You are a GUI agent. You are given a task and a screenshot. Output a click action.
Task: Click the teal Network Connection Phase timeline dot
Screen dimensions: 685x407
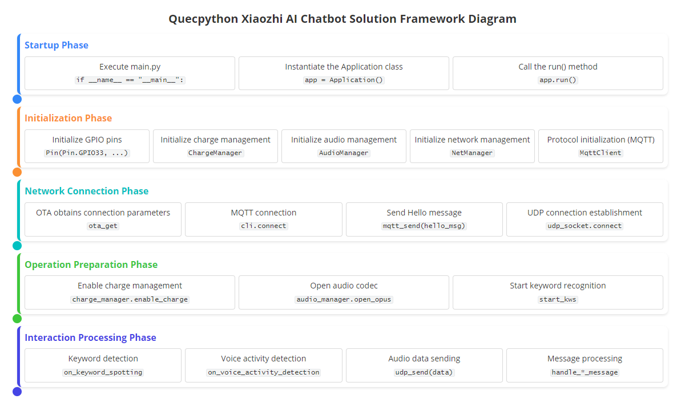(17, 246)
